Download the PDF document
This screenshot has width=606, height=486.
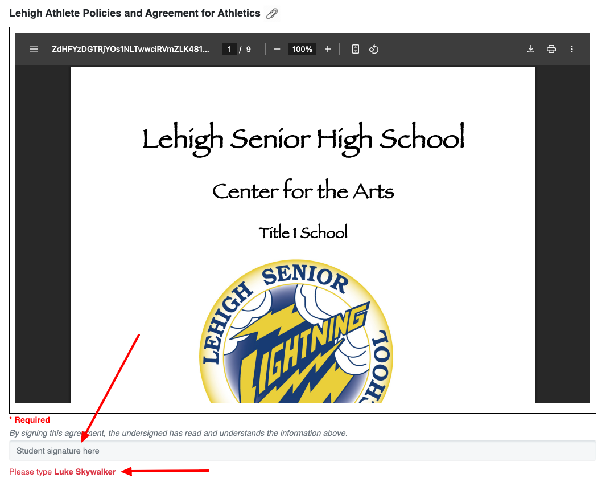531,49
